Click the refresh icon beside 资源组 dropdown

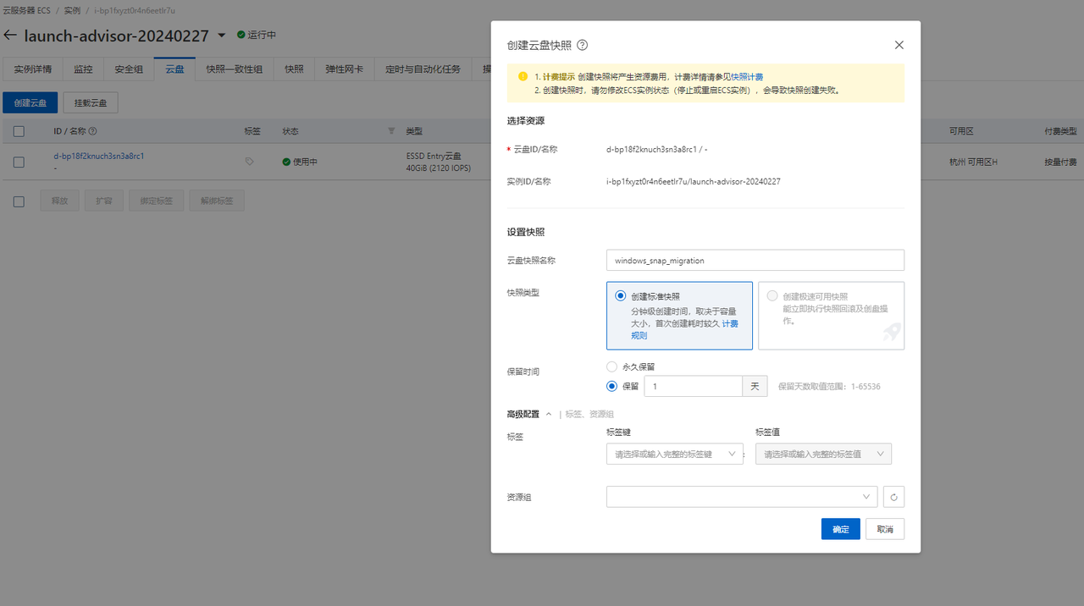[893, 497]
